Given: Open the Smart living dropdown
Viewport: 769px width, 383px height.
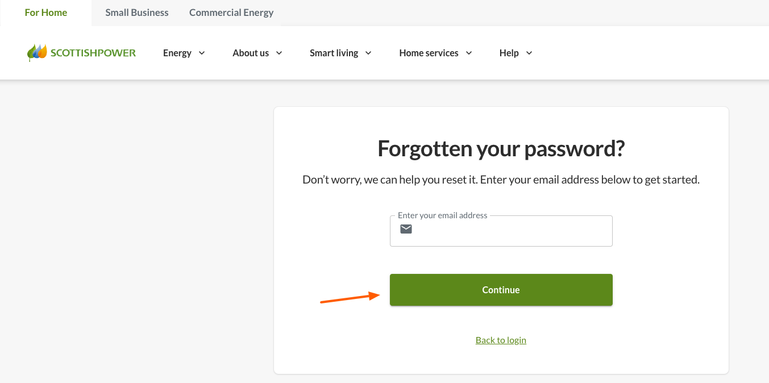Looking at the screenshot, I should (334, 53).
